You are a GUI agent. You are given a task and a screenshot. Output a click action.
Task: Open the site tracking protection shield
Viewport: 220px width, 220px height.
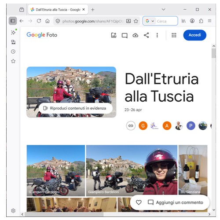[58, 21]
